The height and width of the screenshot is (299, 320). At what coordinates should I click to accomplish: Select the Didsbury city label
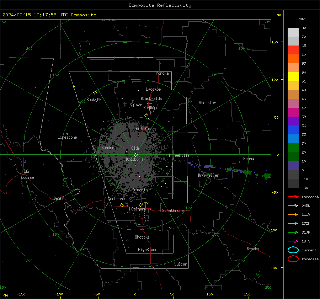point(134,159)
